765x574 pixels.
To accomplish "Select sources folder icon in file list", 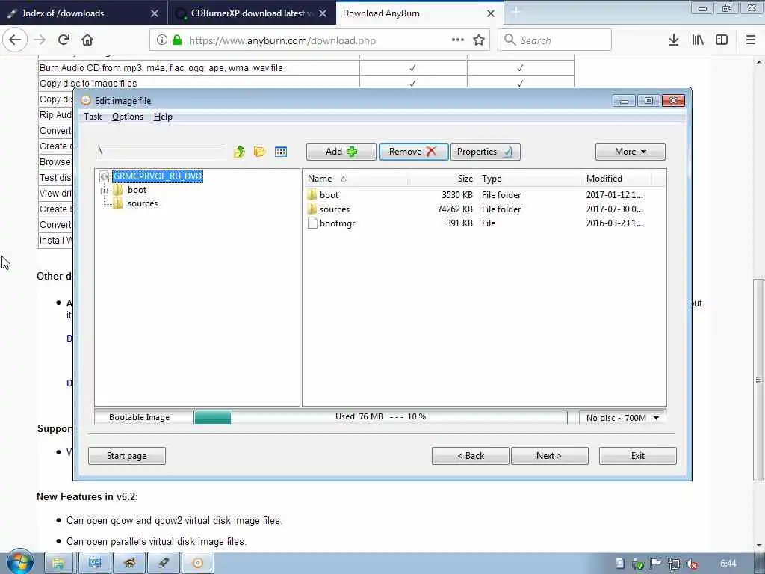I will pyautogui.click(x=312, y=209).
